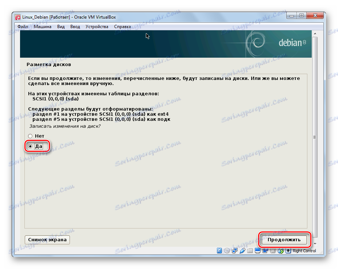Click the vertical scrollbar down arrow
The width and height of the screenshot is (338, 269).
click(315, 243)
